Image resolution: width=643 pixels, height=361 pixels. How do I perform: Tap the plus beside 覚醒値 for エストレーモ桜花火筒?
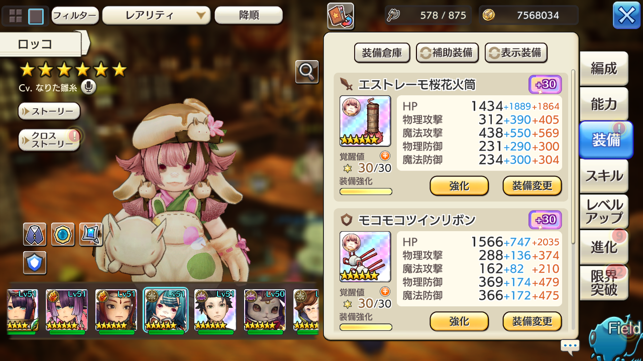[385, 156]
